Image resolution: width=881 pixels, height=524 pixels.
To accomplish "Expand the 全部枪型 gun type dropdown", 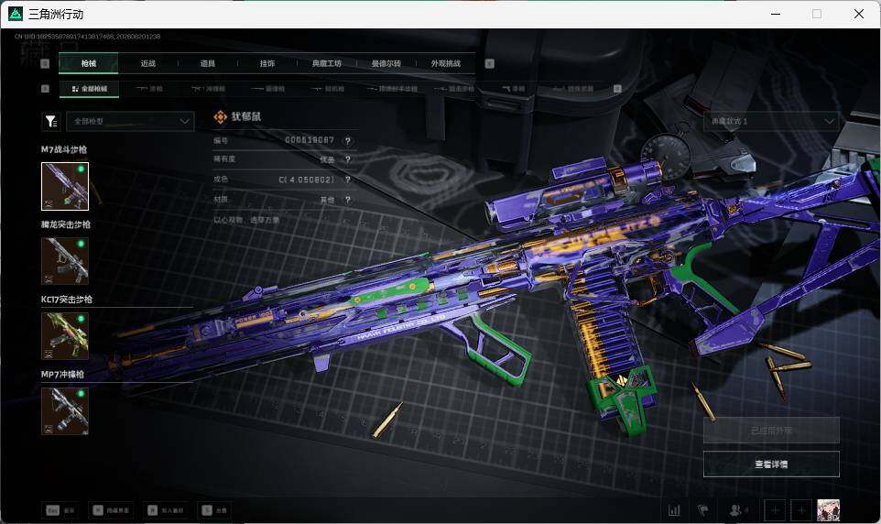I will (130, 121).
